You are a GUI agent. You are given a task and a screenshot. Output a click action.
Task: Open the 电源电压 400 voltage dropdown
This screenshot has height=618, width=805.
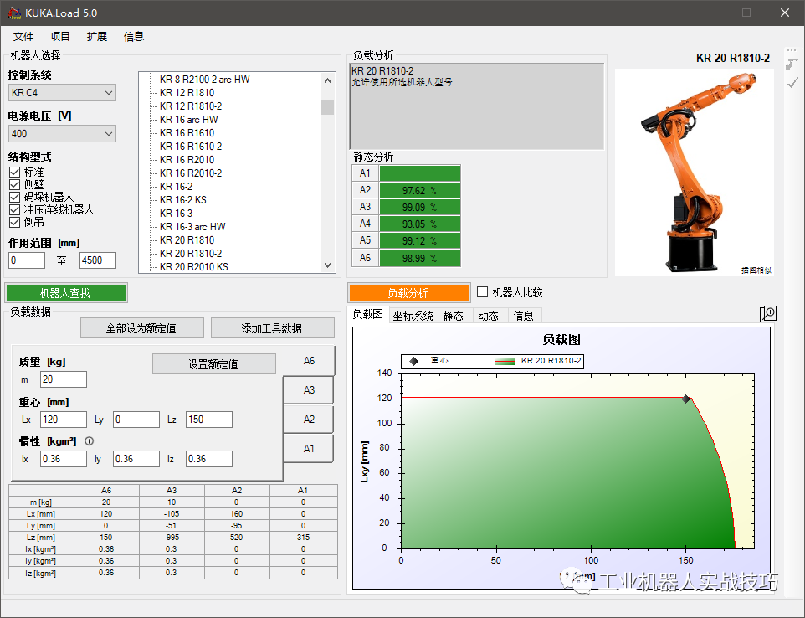coord(62,133)
